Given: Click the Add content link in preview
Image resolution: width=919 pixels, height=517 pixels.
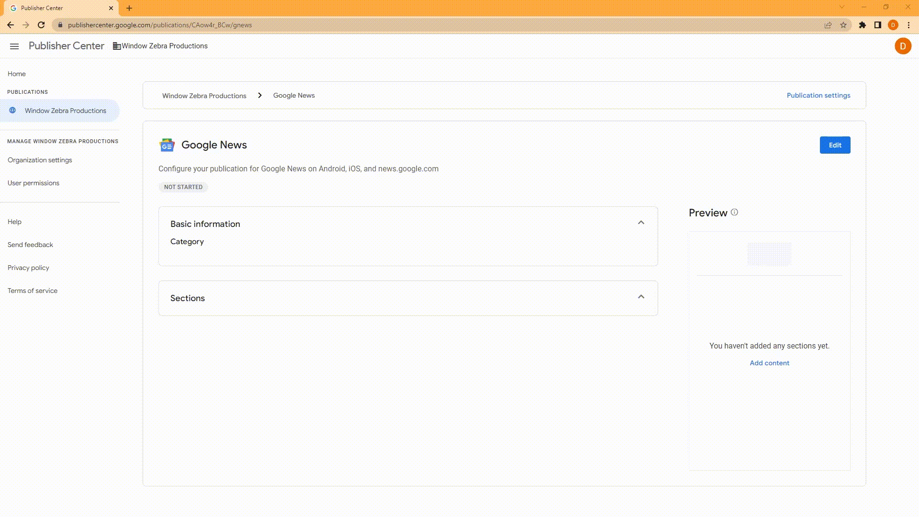Looking at the screenshot, I should 769,363.
